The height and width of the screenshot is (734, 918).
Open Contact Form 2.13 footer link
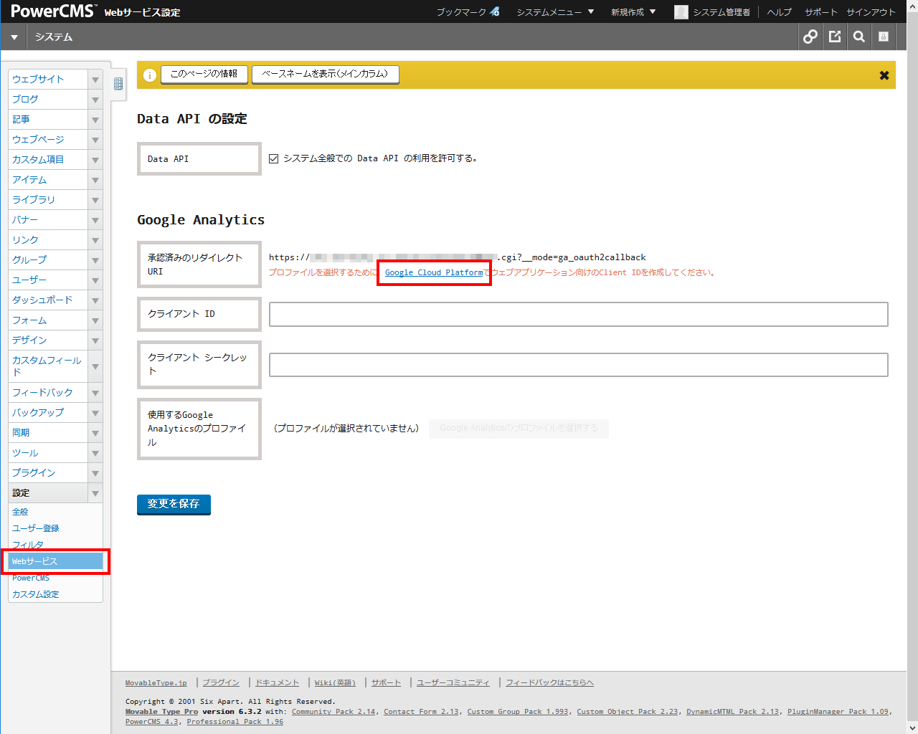tap(421, 712)
